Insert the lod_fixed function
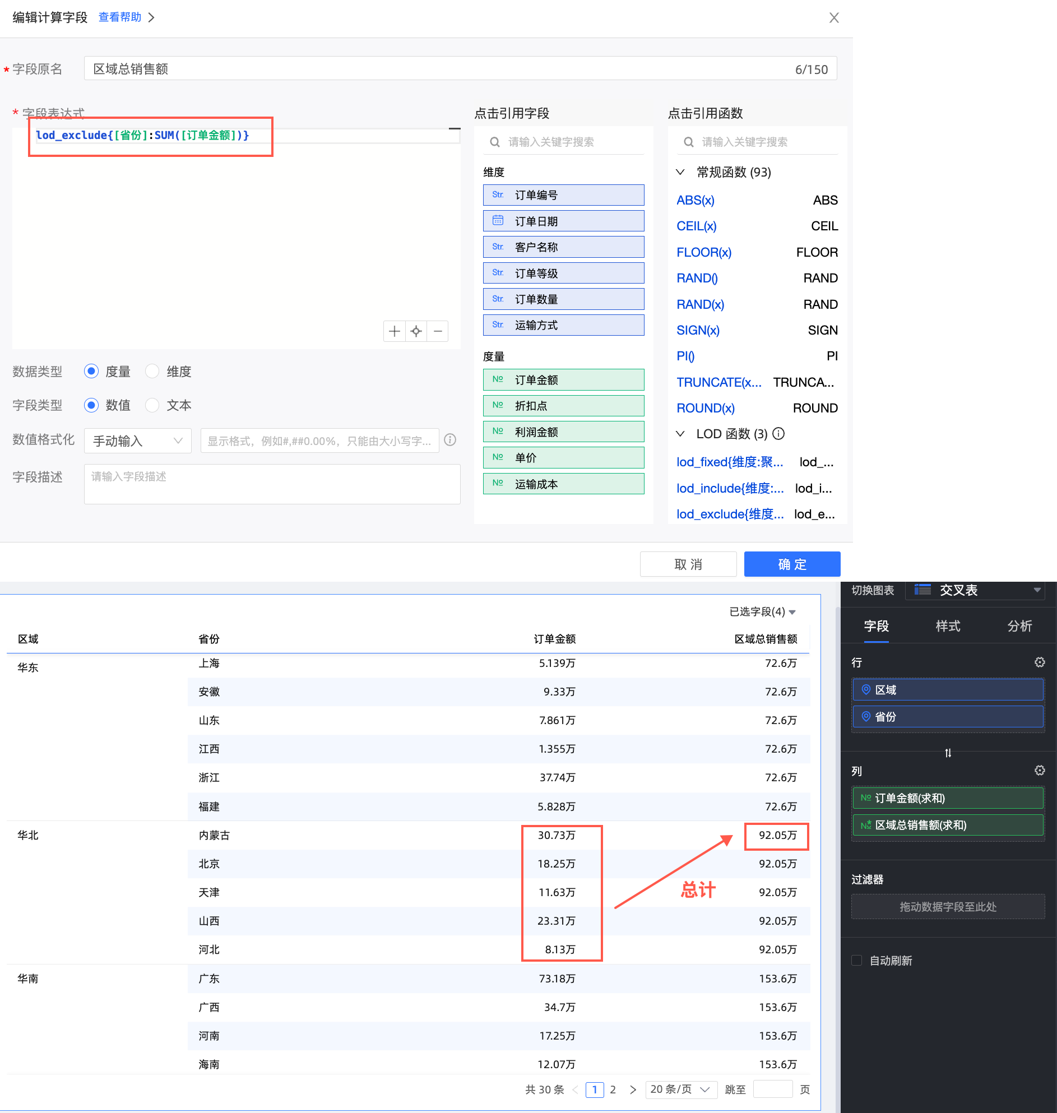Screen dimensions: 1057x1113 pyautogui.click(x=730, y=462)
